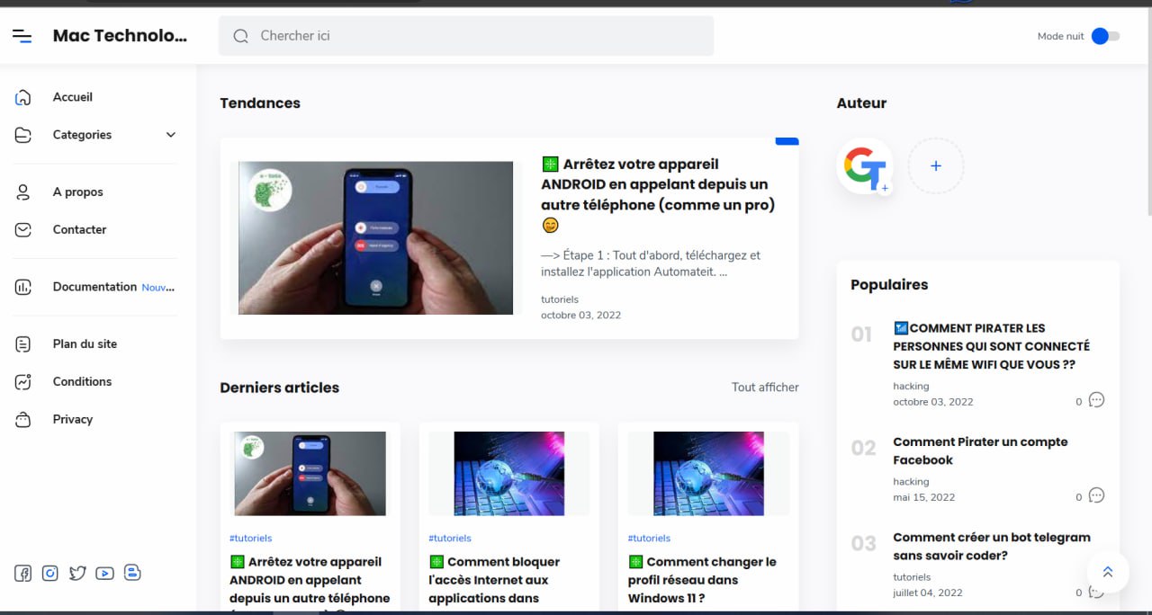
Task: Click the dashed plus author circle
Action: 935,166
